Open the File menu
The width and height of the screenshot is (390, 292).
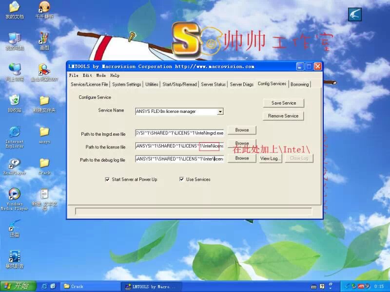(x=74, y=75)
